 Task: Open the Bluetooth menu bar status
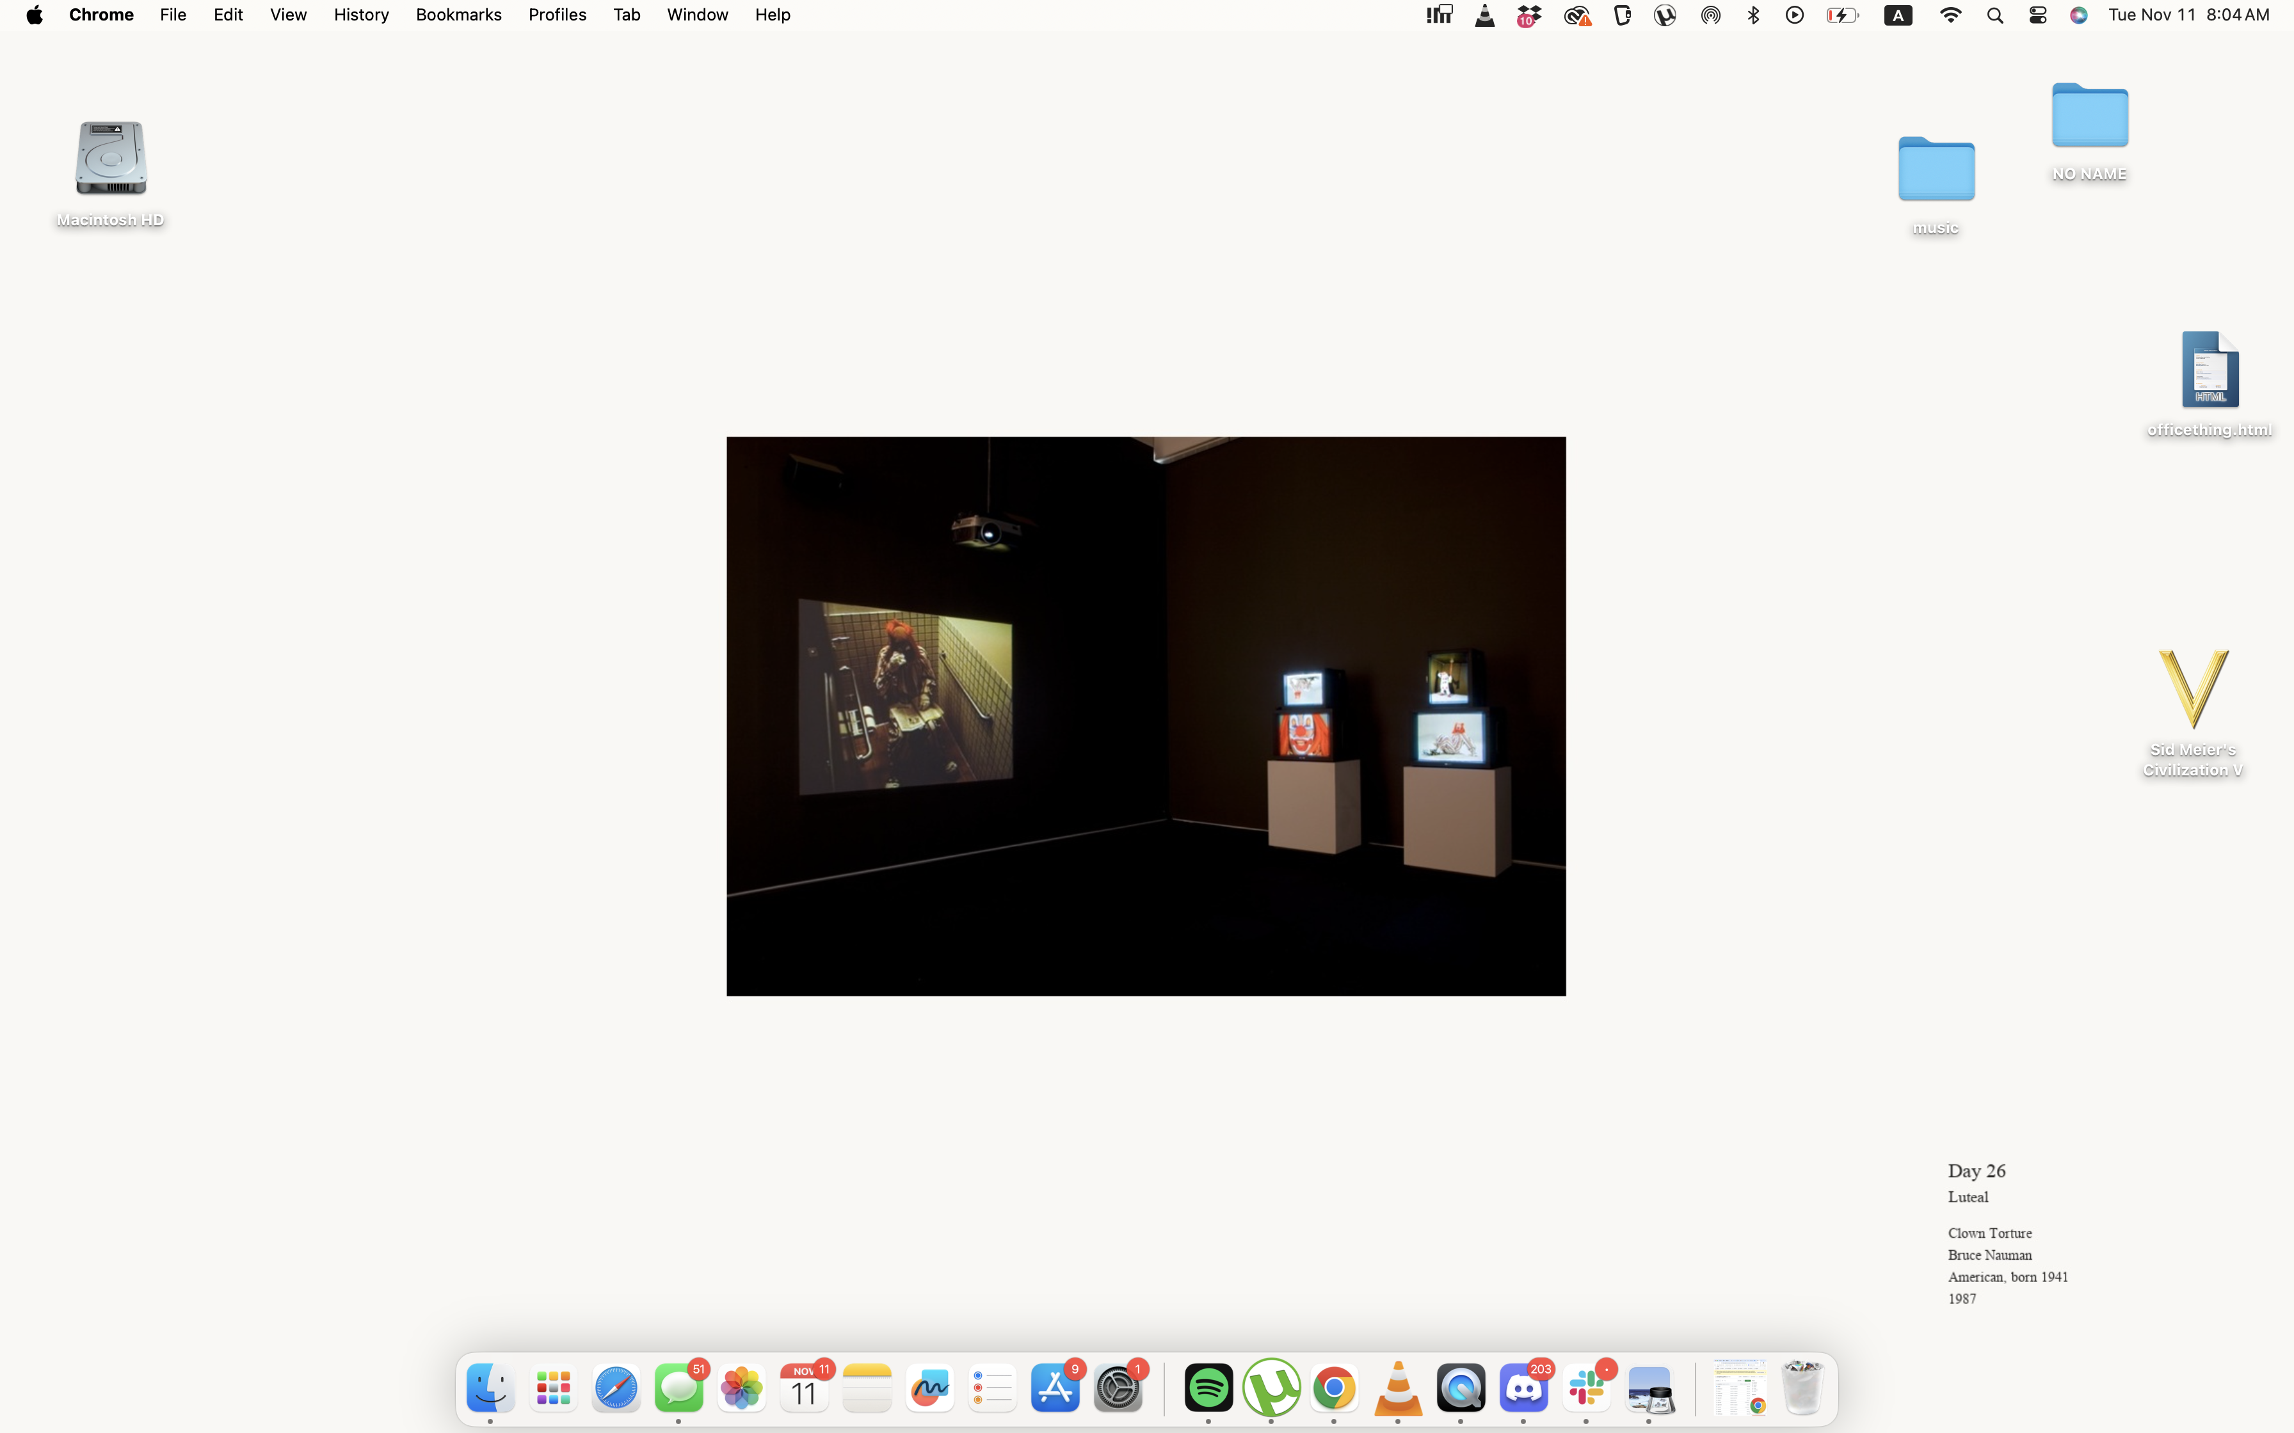click(1754, 14)
